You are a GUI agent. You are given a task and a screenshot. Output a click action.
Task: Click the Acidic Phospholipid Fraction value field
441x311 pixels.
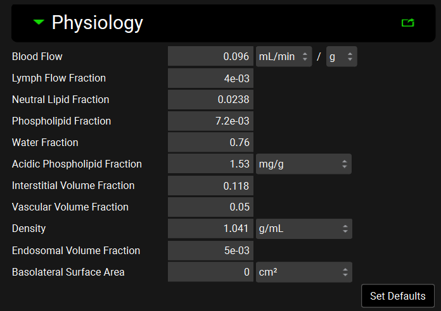click(x=210, y=164)
